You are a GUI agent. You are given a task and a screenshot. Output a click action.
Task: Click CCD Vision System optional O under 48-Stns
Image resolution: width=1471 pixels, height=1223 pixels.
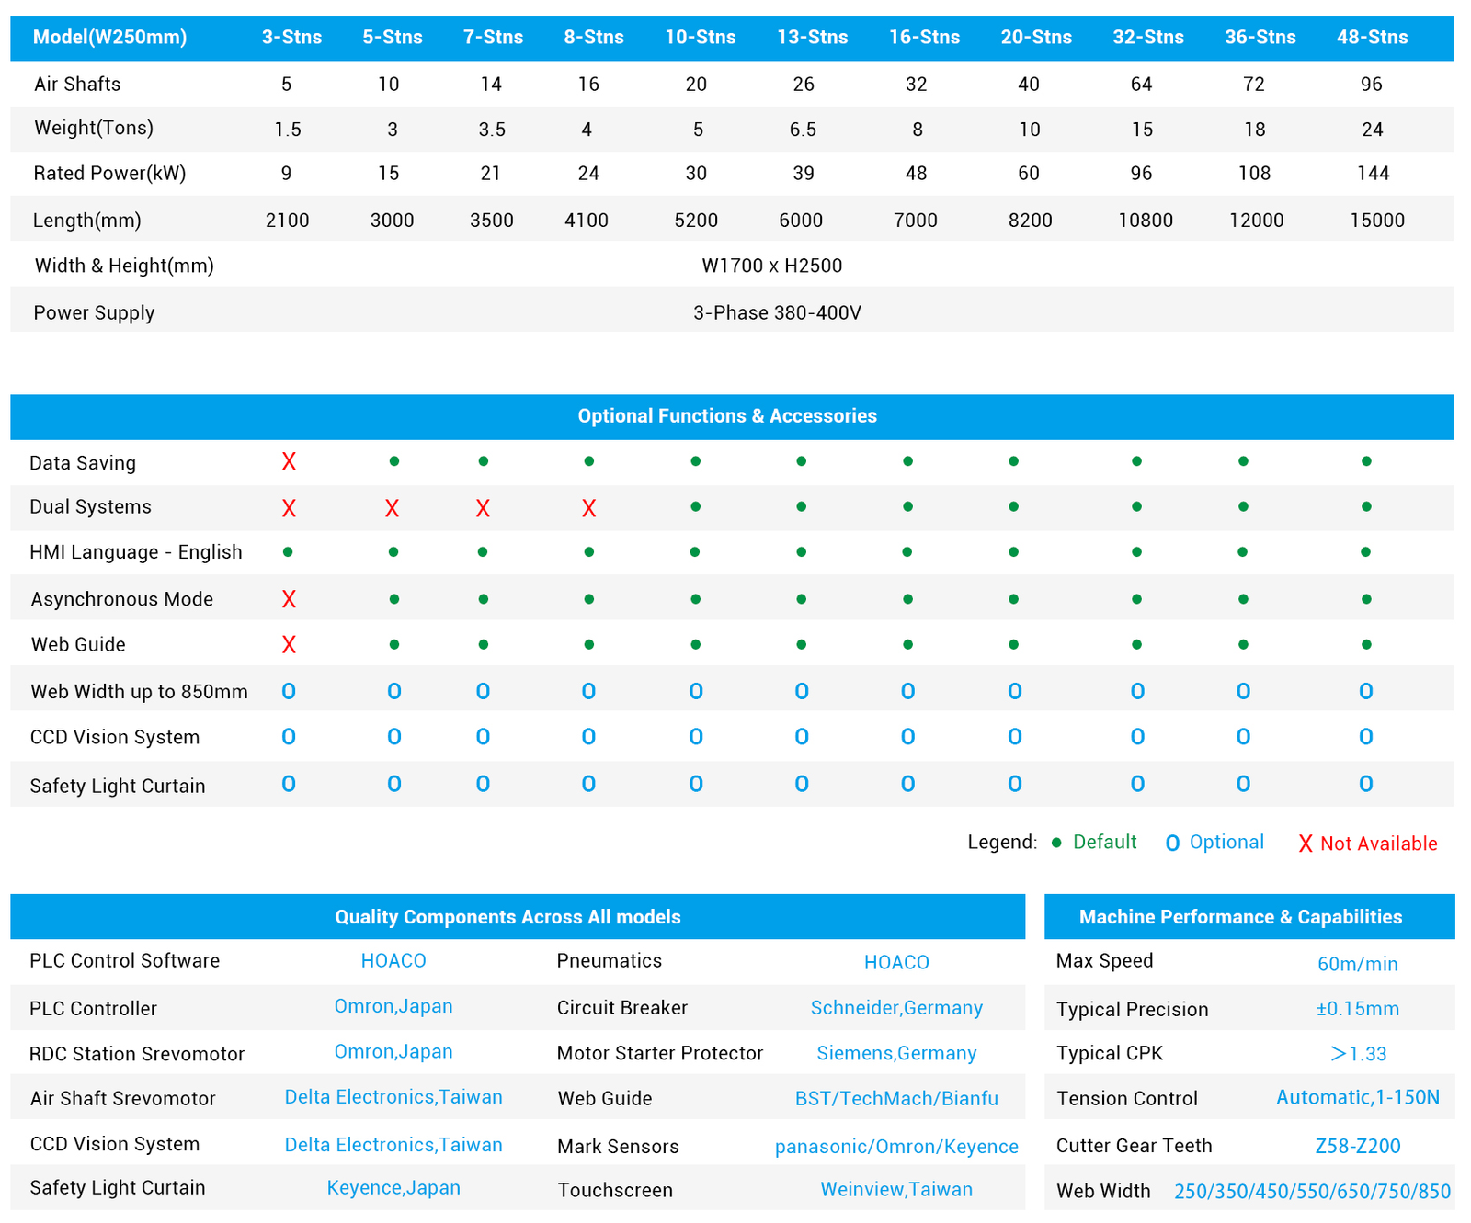(1365, 737)
